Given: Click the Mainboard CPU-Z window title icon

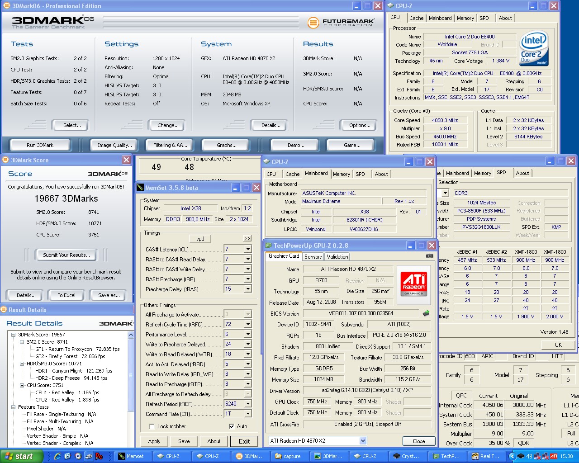Looking at the screenshot, I should tap(266, 162).
